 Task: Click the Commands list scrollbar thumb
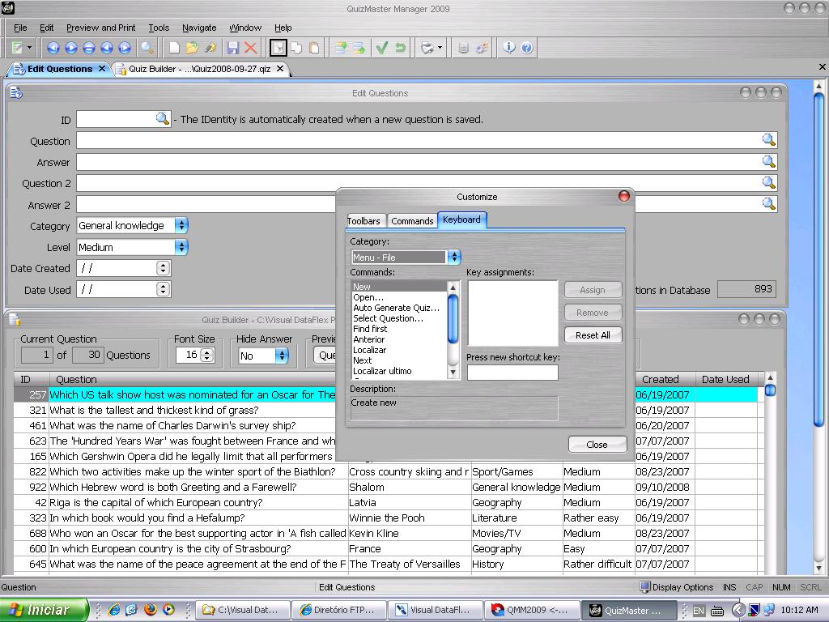tap(453, 318)
